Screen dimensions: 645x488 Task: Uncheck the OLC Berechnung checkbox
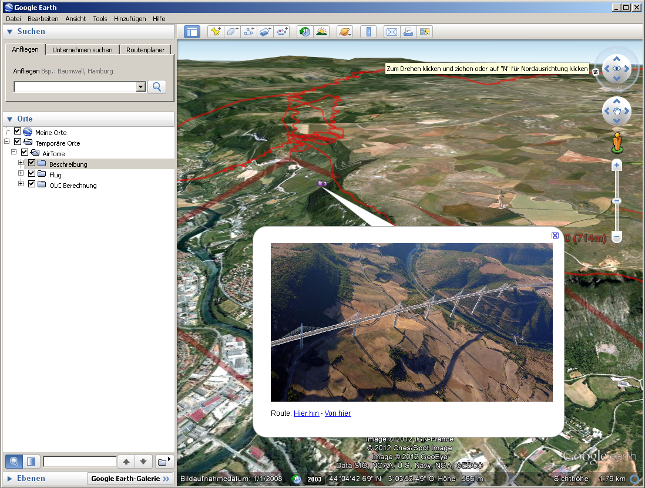point(32,184)
